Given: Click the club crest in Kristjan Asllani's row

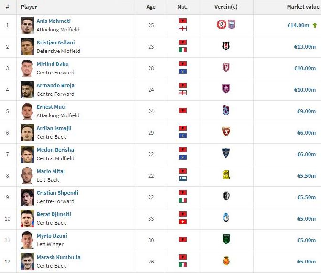Looking at the screenshot, I should tap(226, 46).
